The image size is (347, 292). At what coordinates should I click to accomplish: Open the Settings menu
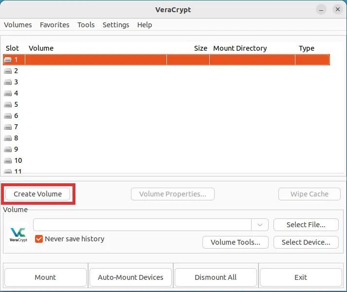(116, 25)
